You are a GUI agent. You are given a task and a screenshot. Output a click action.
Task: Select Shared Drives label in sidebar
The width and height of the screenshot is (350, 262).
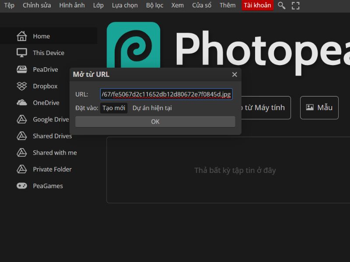tap(52, 136)
